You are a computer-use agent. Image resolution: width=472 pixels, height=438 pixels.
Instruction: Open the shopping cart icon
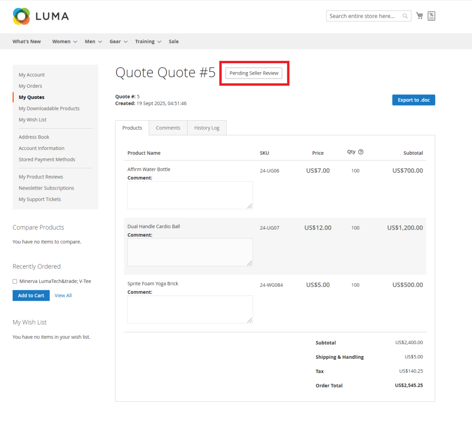(420, 16)
